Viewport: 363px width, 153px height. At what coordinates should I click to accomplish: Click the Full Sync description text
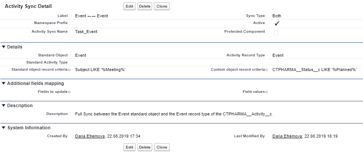174,114
